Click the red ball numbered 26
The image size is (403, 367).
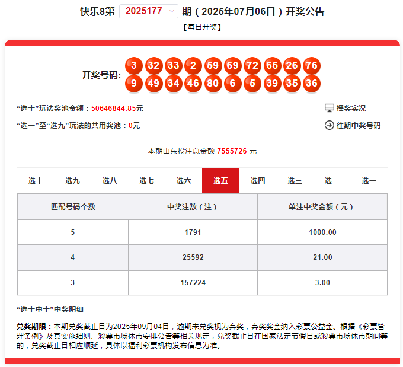click(292, 66)
